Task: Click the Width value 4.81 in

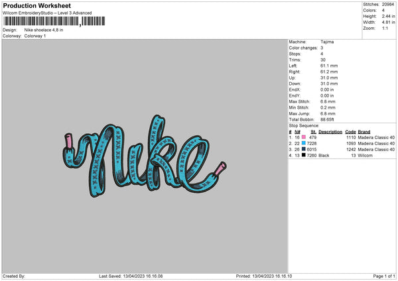Action: pyautogui.click(x=388, y=23)
